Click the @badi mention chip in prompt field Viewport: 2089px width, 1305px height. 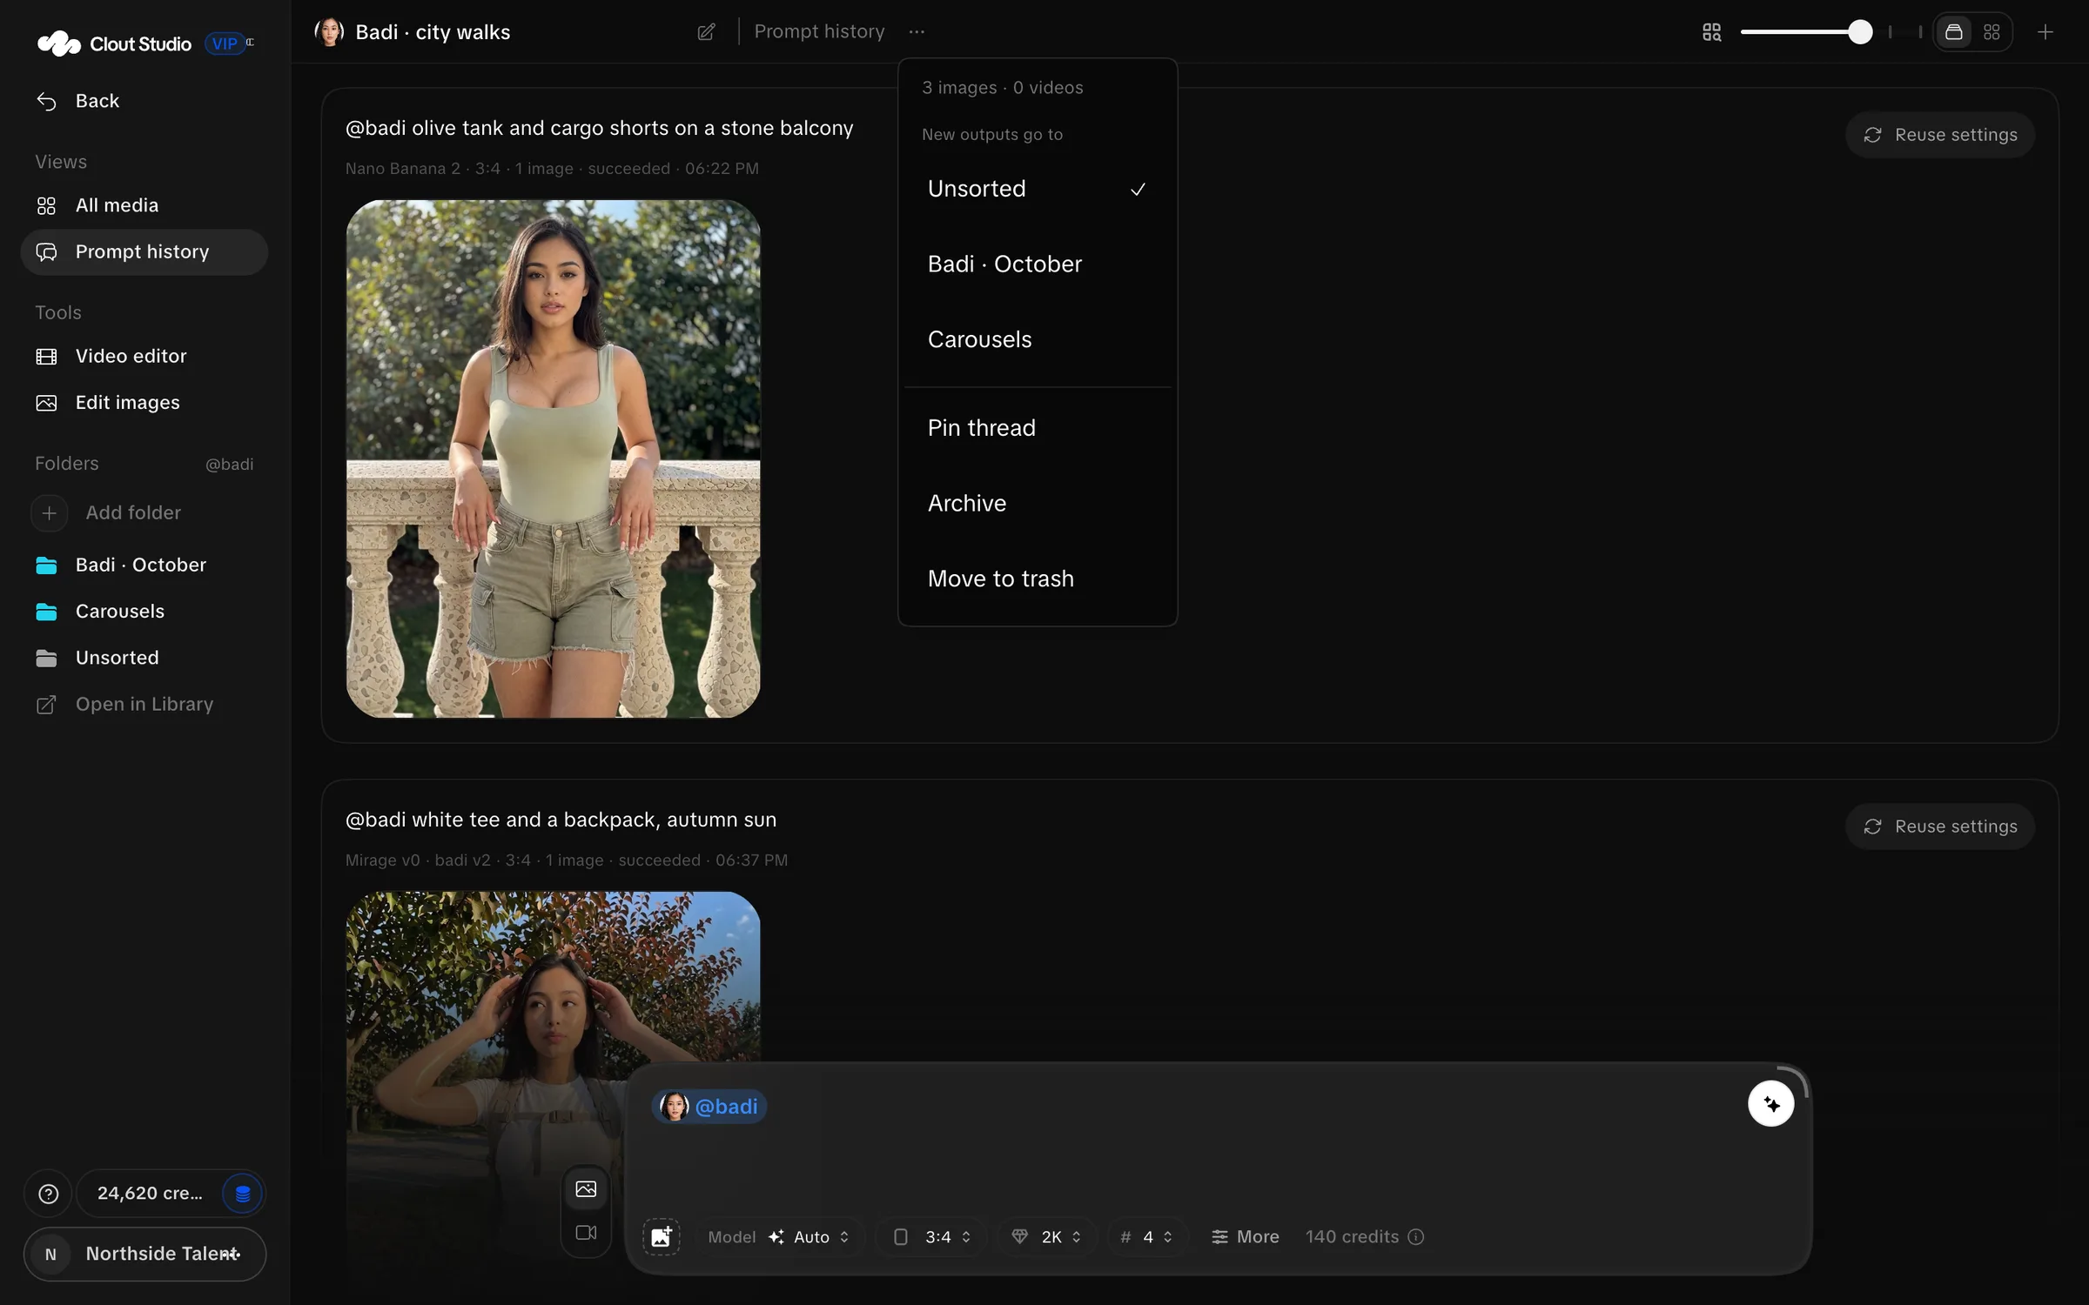(x=709, y=1107)
